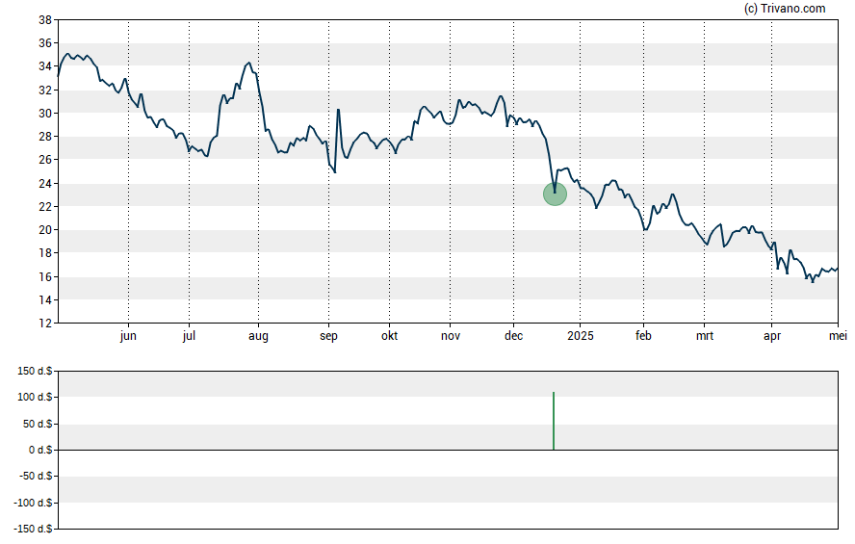Click the '32' y-axis value
Image resolution: width=855 pixels, height=544 pixels.
(x=45, y=90)
